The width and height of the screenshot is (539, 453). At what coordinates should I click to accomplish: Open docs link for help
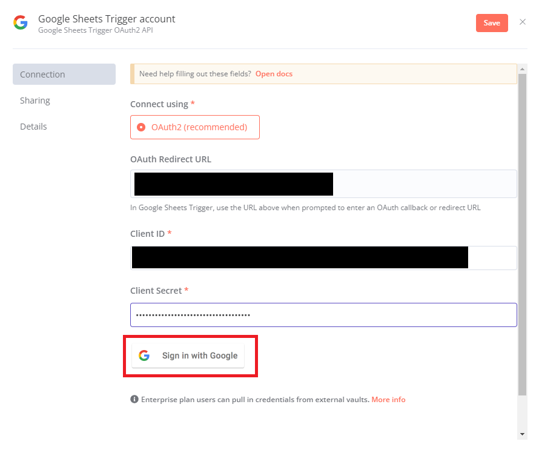tap(274, 74)
